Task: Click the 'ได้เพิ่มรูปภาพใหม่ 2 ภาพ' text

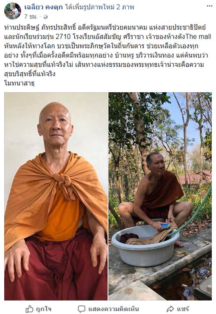Action: pyautogui.click(x=99, y=7)
